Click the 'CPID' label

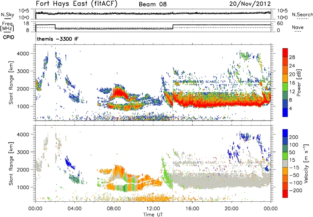click(9, 37)
